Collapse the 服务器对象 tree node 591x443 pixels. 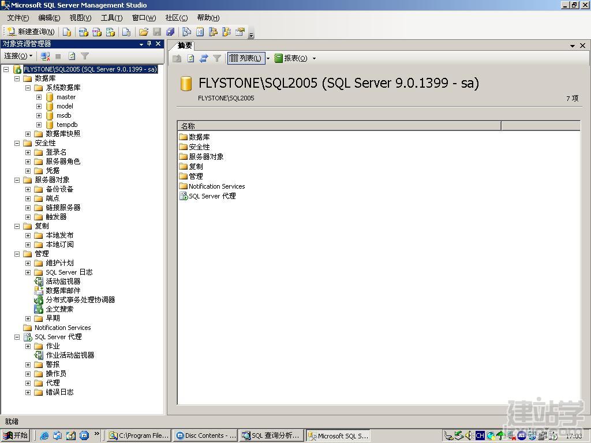pos(17,180)
